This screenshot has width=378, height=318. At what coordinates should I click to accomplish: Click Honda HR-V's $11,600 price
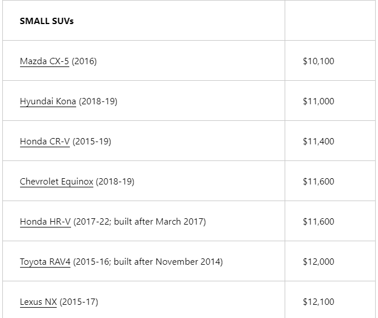pyautogui.click(x=318, y=222)
